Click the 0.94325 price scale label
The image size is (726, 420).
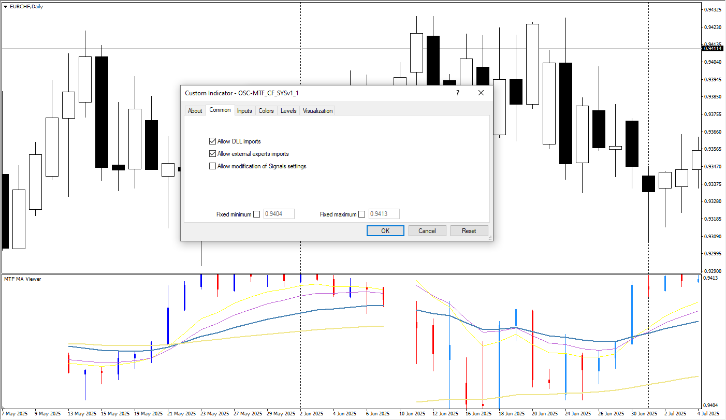click(x=714, y=10)
